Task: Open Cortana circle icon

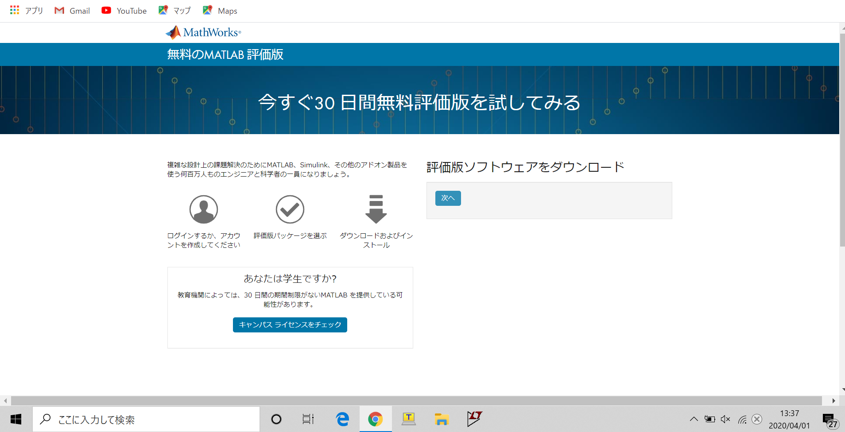Action: [276, 419]
